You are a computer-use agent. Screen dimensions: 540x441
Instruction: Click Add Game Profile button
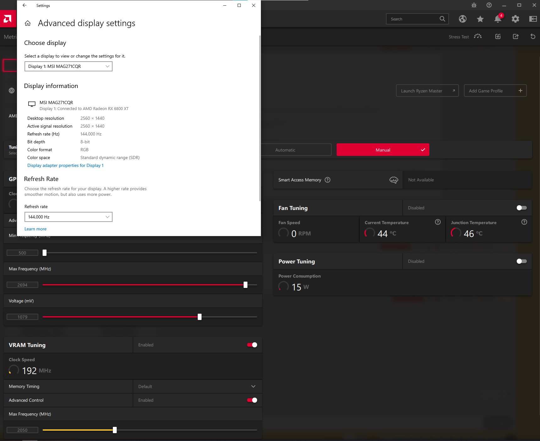coord(495,91)
